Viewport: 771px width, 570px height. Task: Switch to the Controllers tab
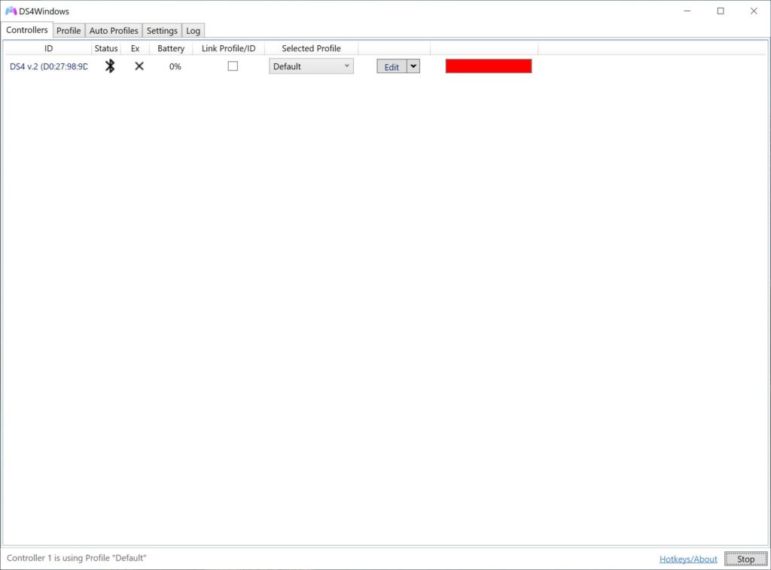pos(27,30)
